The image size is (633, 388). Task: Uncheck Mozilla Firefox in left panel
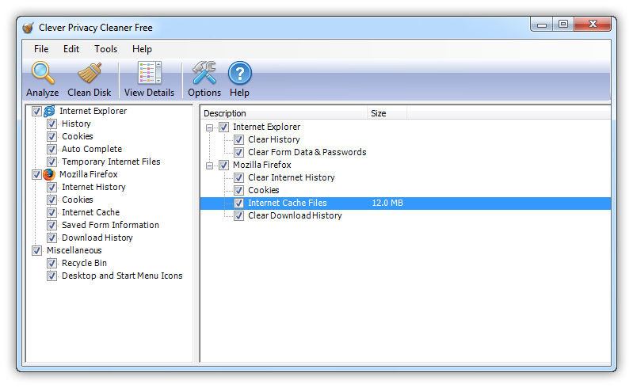coord(36,174)
